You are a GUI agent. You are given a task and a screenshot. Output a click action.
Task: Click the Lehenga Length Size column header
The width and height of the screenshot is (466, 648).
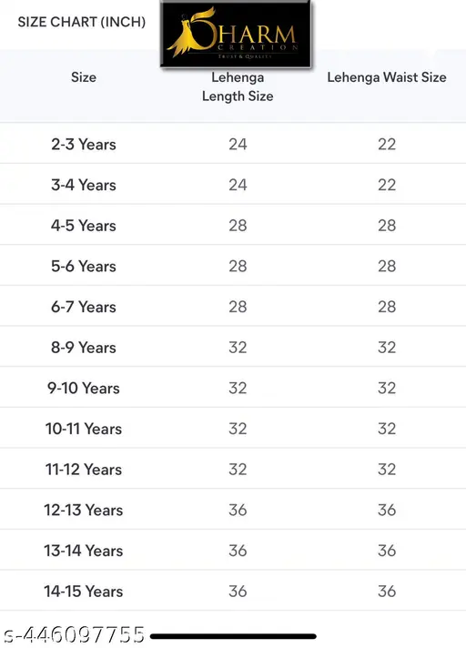pyautogui.click(x=238, y=86)
